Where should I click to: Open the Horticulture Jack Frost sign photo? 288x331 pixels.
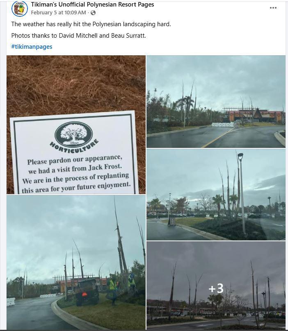pyautogui.click(x=76, y=125)
